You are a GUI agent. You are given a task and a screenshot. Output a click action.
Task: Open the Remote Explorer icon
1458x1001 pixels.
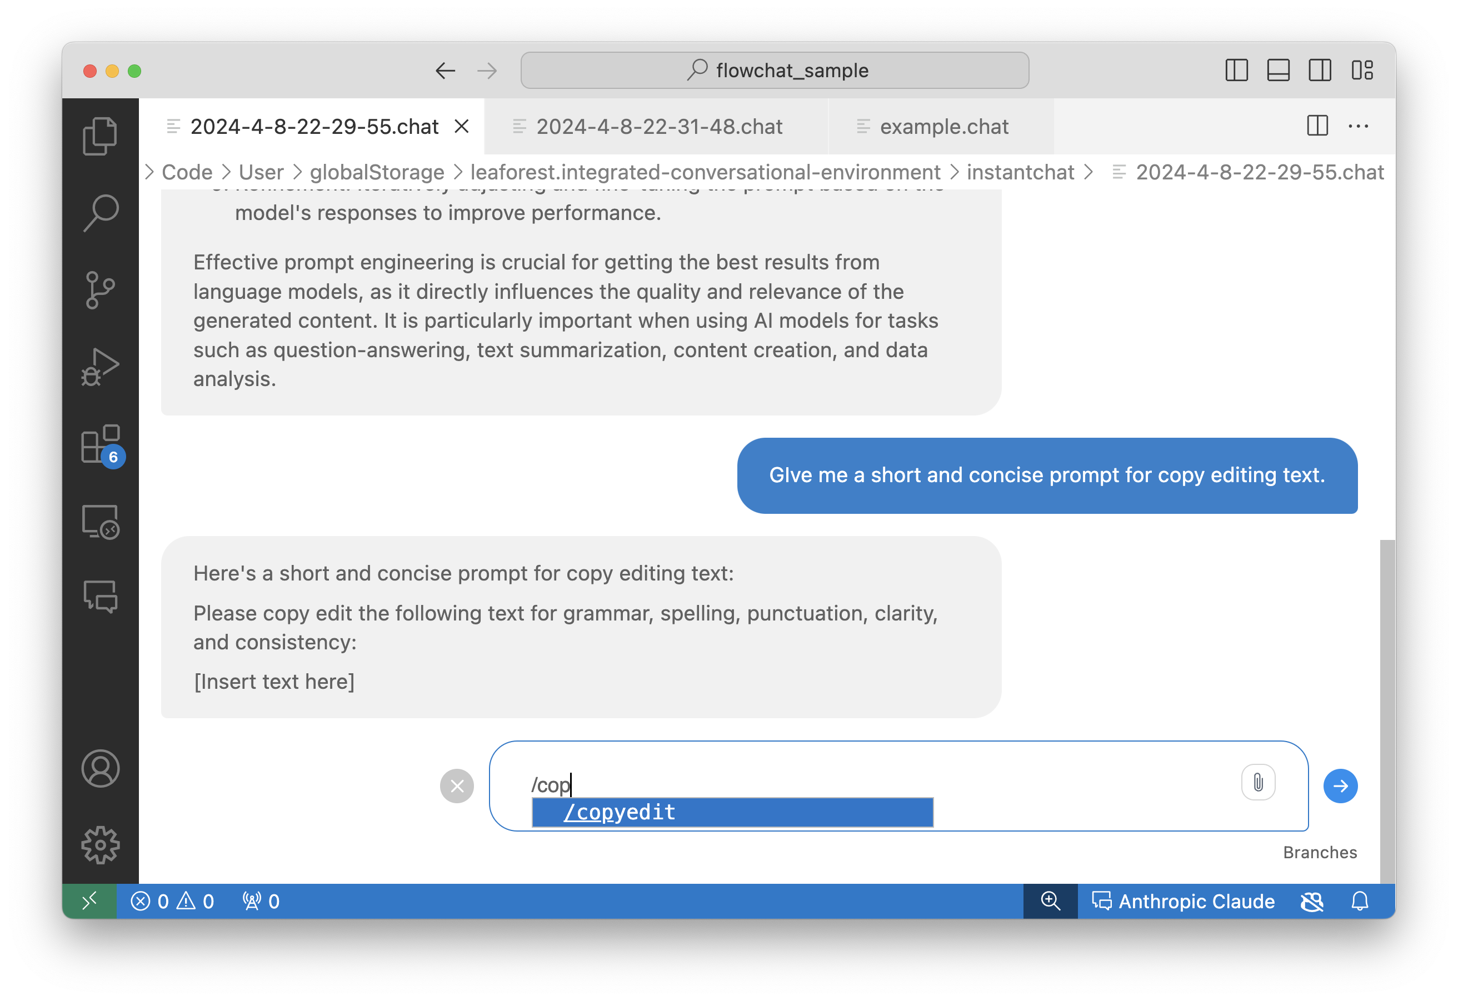(x=100, y=521)
